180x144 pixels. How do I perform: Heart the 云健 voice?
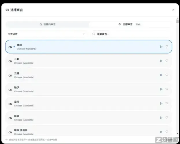[167, 75]
